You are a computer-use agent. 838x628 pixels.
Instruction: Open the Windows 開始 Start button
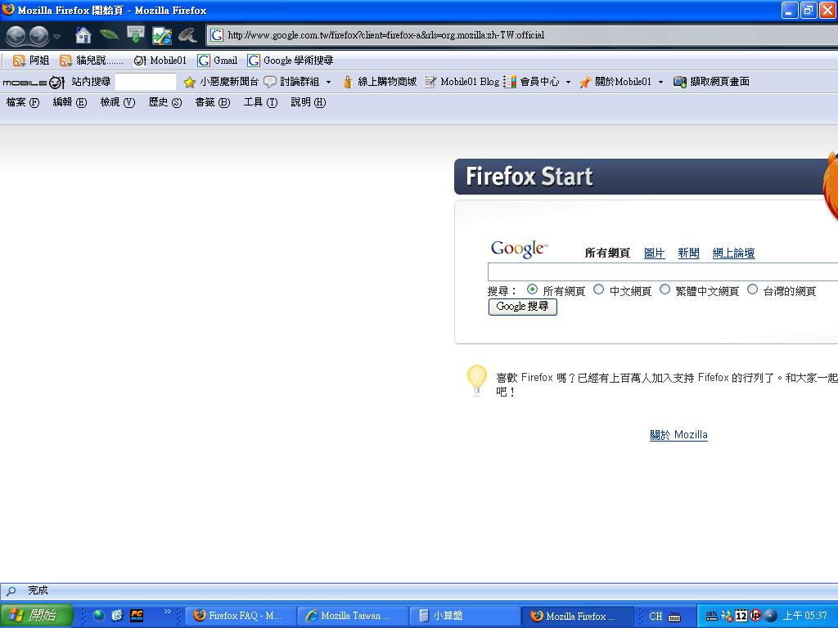[x=36, y=615]
